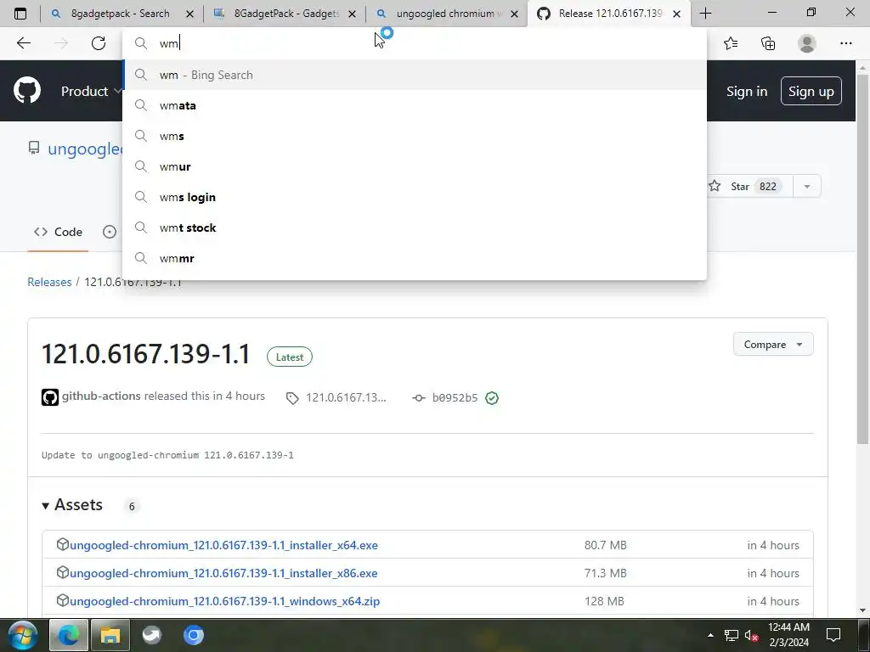Click the Assets count badge 6
Image resolution: width=870 pixels, height=652 pixels.
132,506
